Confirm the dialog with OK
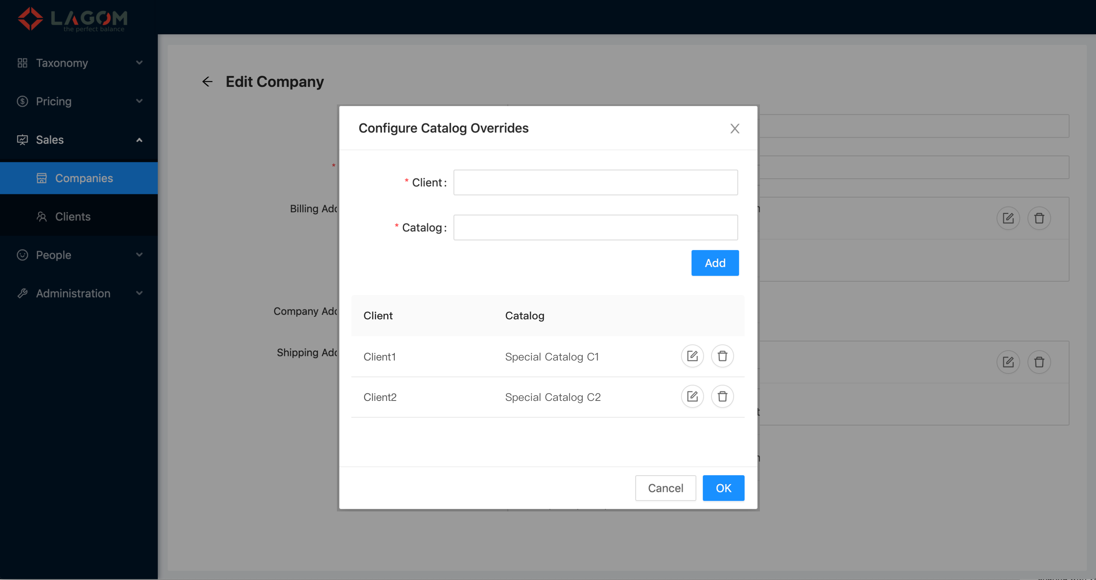Screen dimensions: 1096x580 723,488
